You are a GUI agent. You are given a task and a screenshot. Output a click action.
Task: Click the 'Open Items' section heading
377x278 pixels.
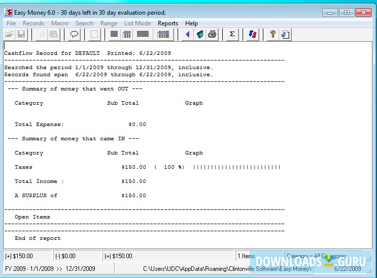point(32,217)
